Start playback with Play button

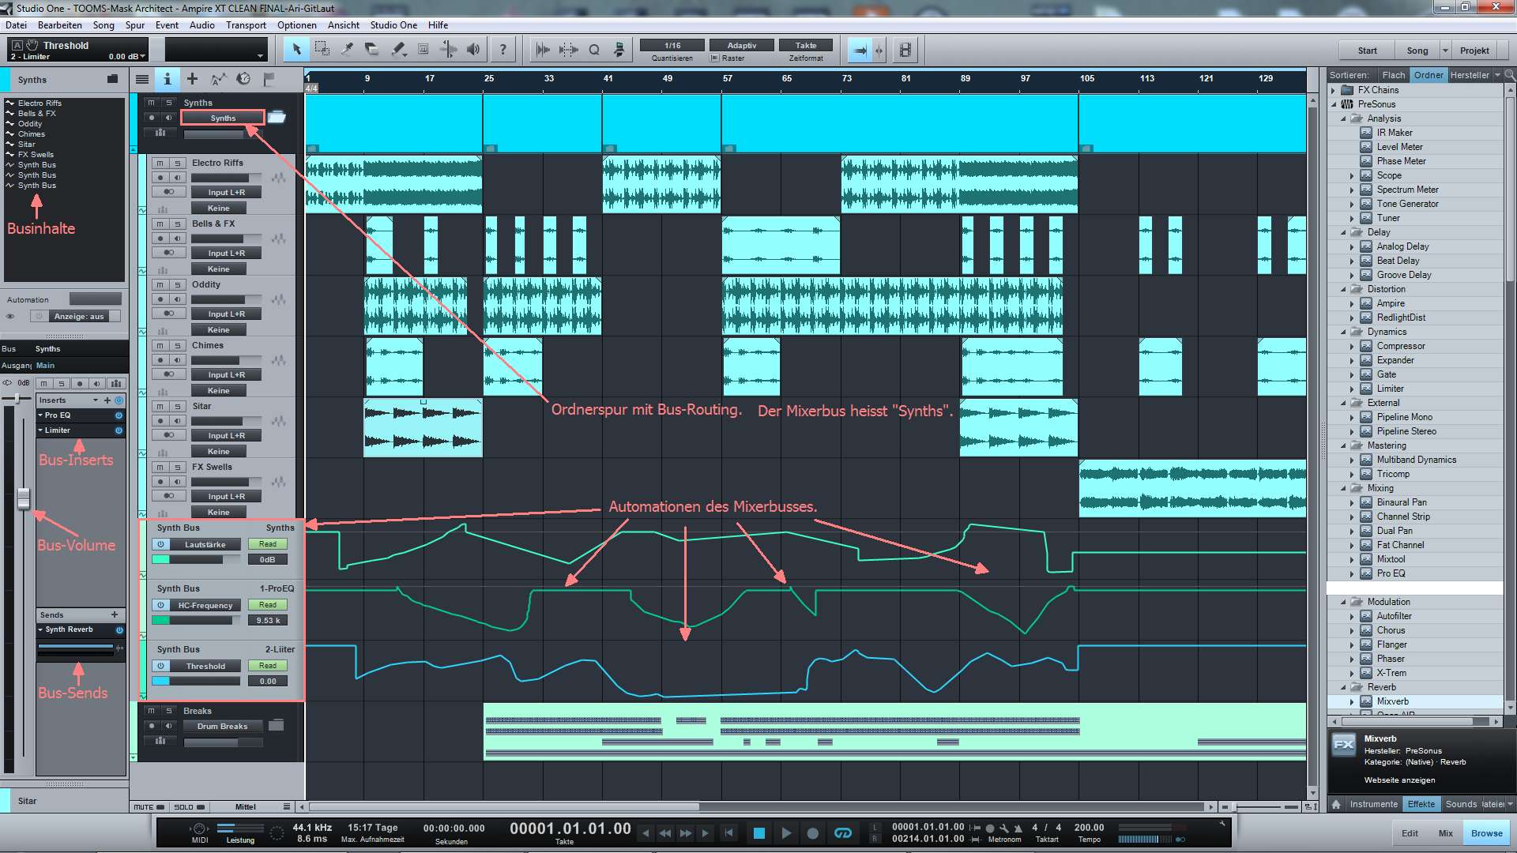click(x=785, y=832)
